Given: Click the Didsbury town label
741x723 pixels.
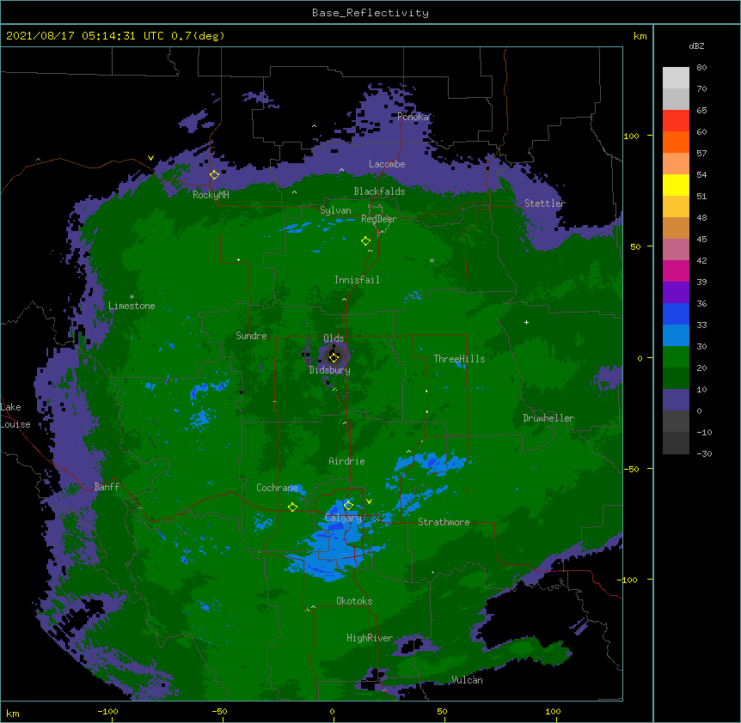Looking at the screenshot, I should 330,370.
